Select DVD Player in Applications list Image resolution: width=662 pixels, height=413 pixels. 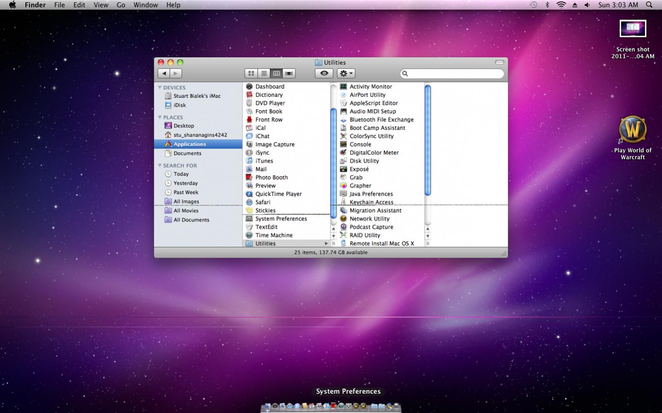(x=270, y=103)
